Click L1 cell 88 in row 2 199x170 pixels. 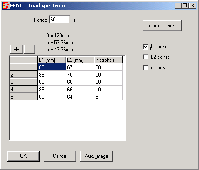(52, 74)
